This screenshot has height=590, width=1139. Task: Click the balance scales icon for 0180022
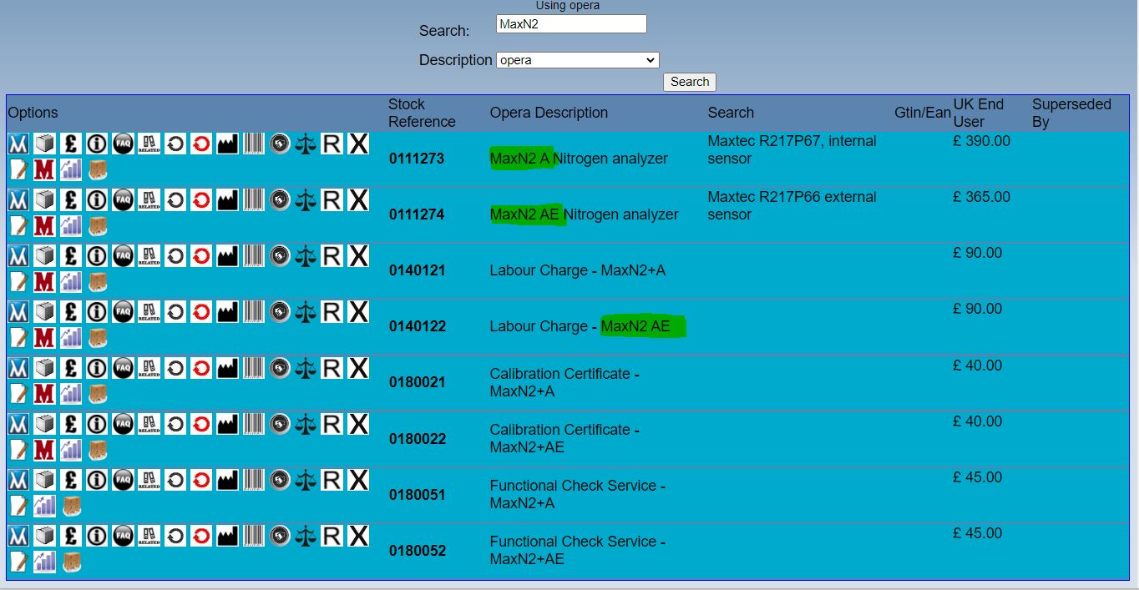[x=306, y=424]
